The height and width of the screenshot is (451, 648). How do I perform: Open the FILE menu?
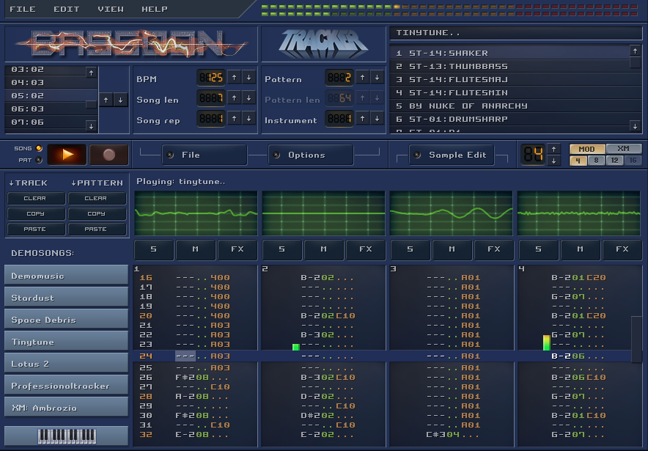coord(23,9)
